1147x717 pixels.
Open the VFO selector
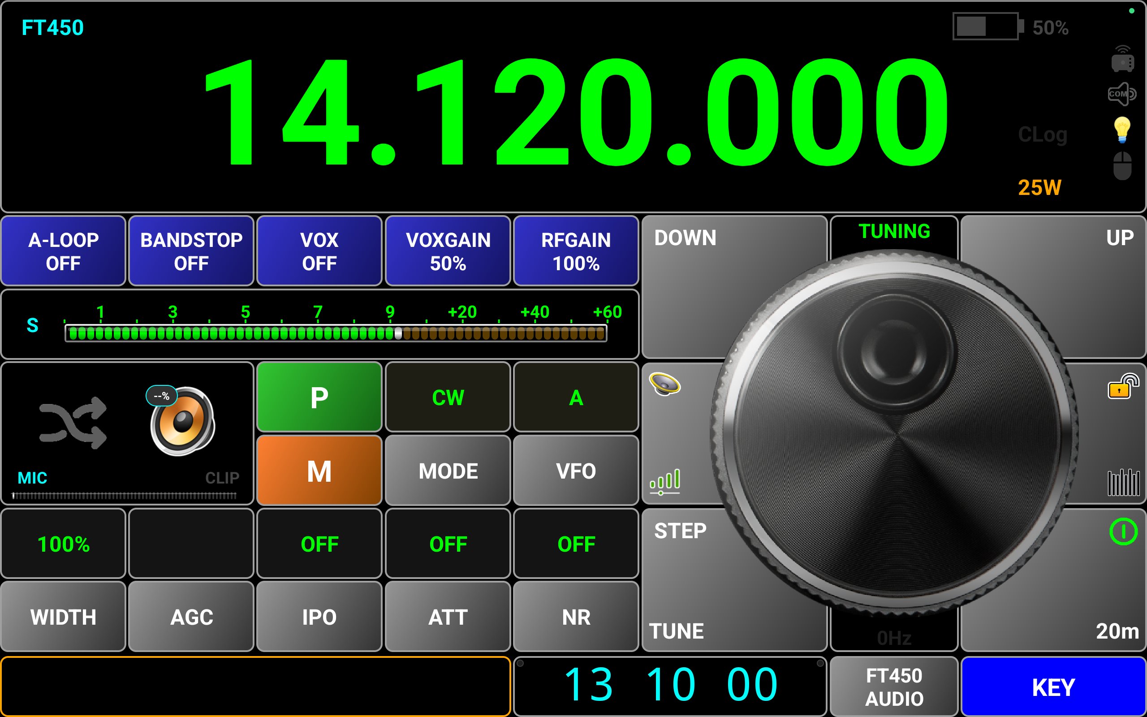click(575, 471)
